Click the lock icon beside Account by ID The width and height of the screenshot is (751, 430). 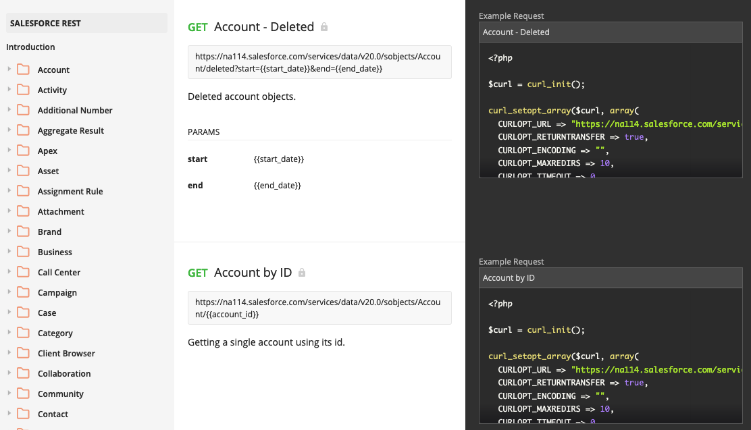(x=302, y=273)
